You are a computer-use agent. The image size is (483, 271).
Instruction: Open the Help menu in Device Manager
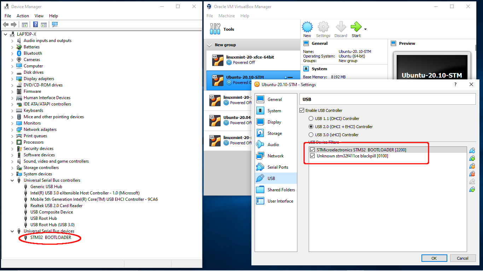click(53, 16)
